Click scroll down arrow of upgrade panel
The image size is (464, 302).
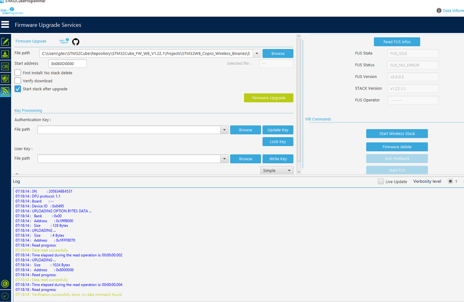pos(299,172)
